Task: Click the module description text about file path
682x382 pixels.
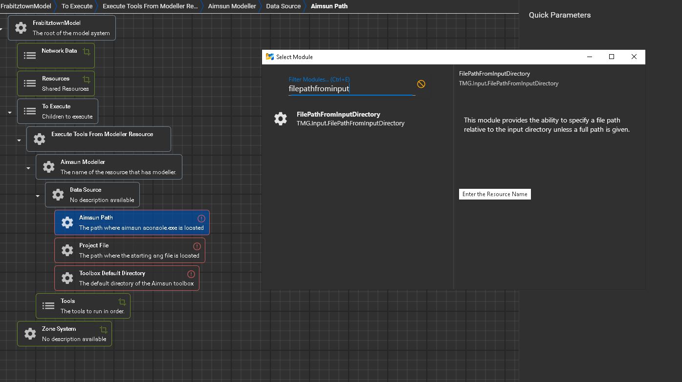Action: point(547,125)
